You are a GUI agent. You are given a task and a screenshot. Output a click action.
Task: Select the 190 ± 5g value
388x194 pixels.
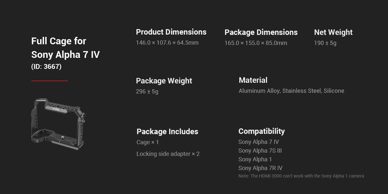(x=325, y=43)
